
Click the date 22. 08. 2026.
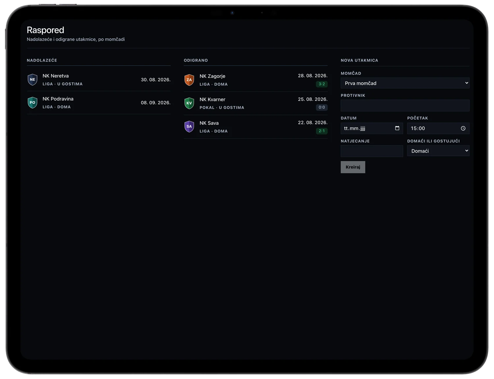coord(313,123)
